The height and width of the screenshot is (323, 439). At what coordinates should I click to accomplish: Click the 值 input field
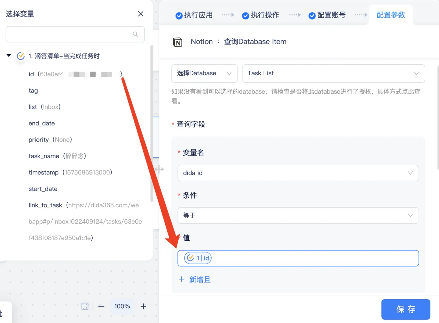pos(298,258)
